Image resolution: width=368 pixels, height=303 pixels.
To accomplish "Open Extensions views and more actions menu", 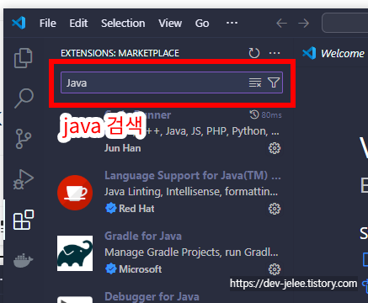I will tap(275, 53).
